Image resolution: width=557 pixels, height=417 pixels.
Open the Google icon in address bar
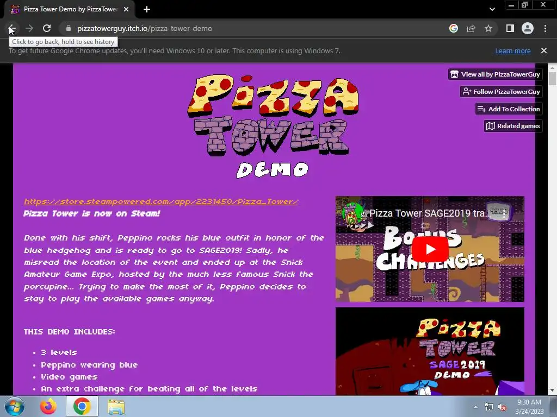454,28
